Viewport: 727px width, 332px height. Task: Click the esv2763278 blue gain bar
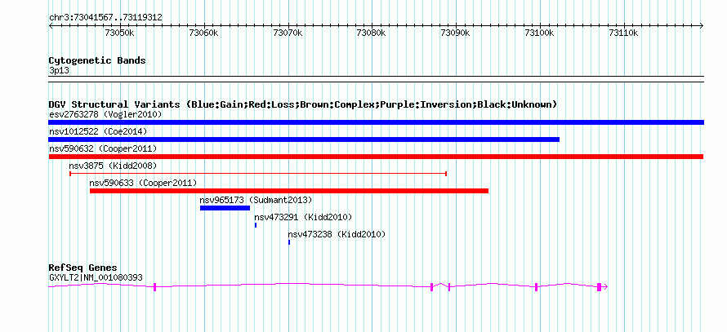click(376, 122)
